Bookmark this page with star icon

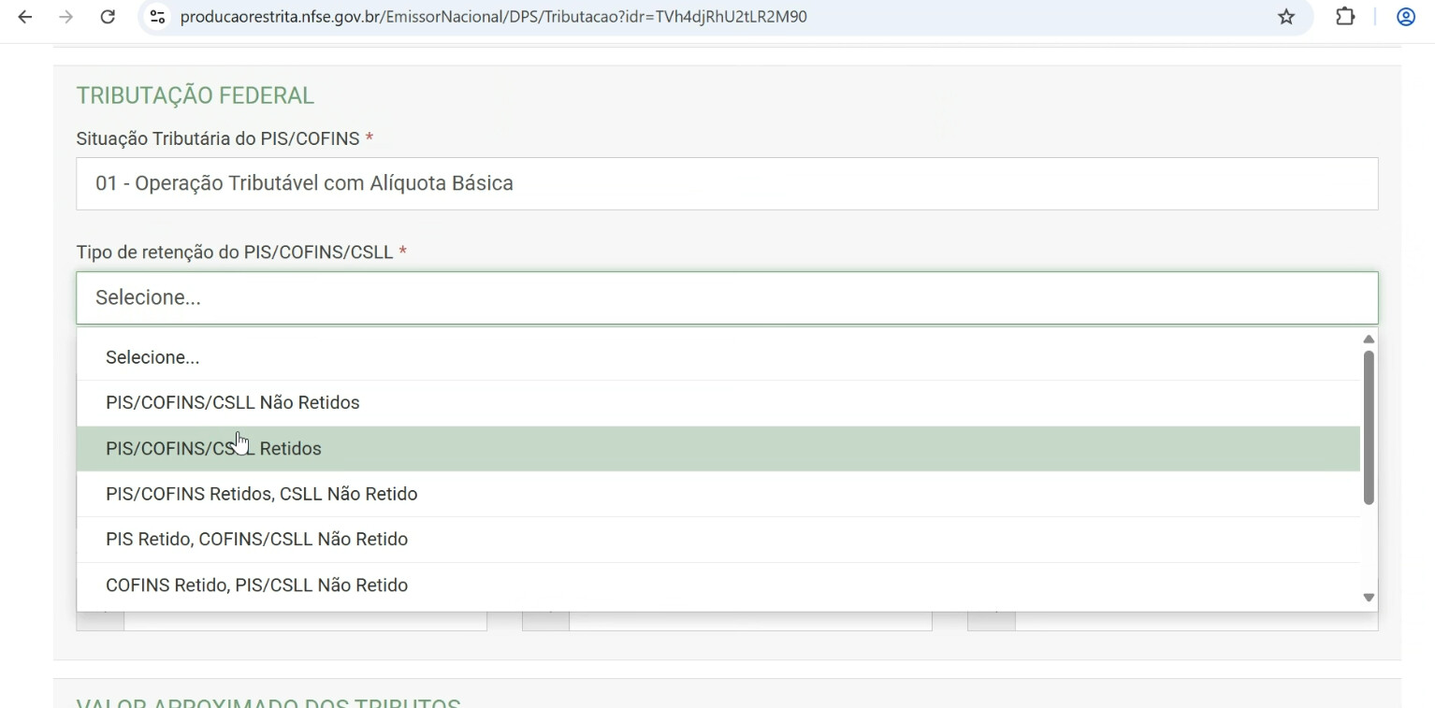click(1286, 17)
